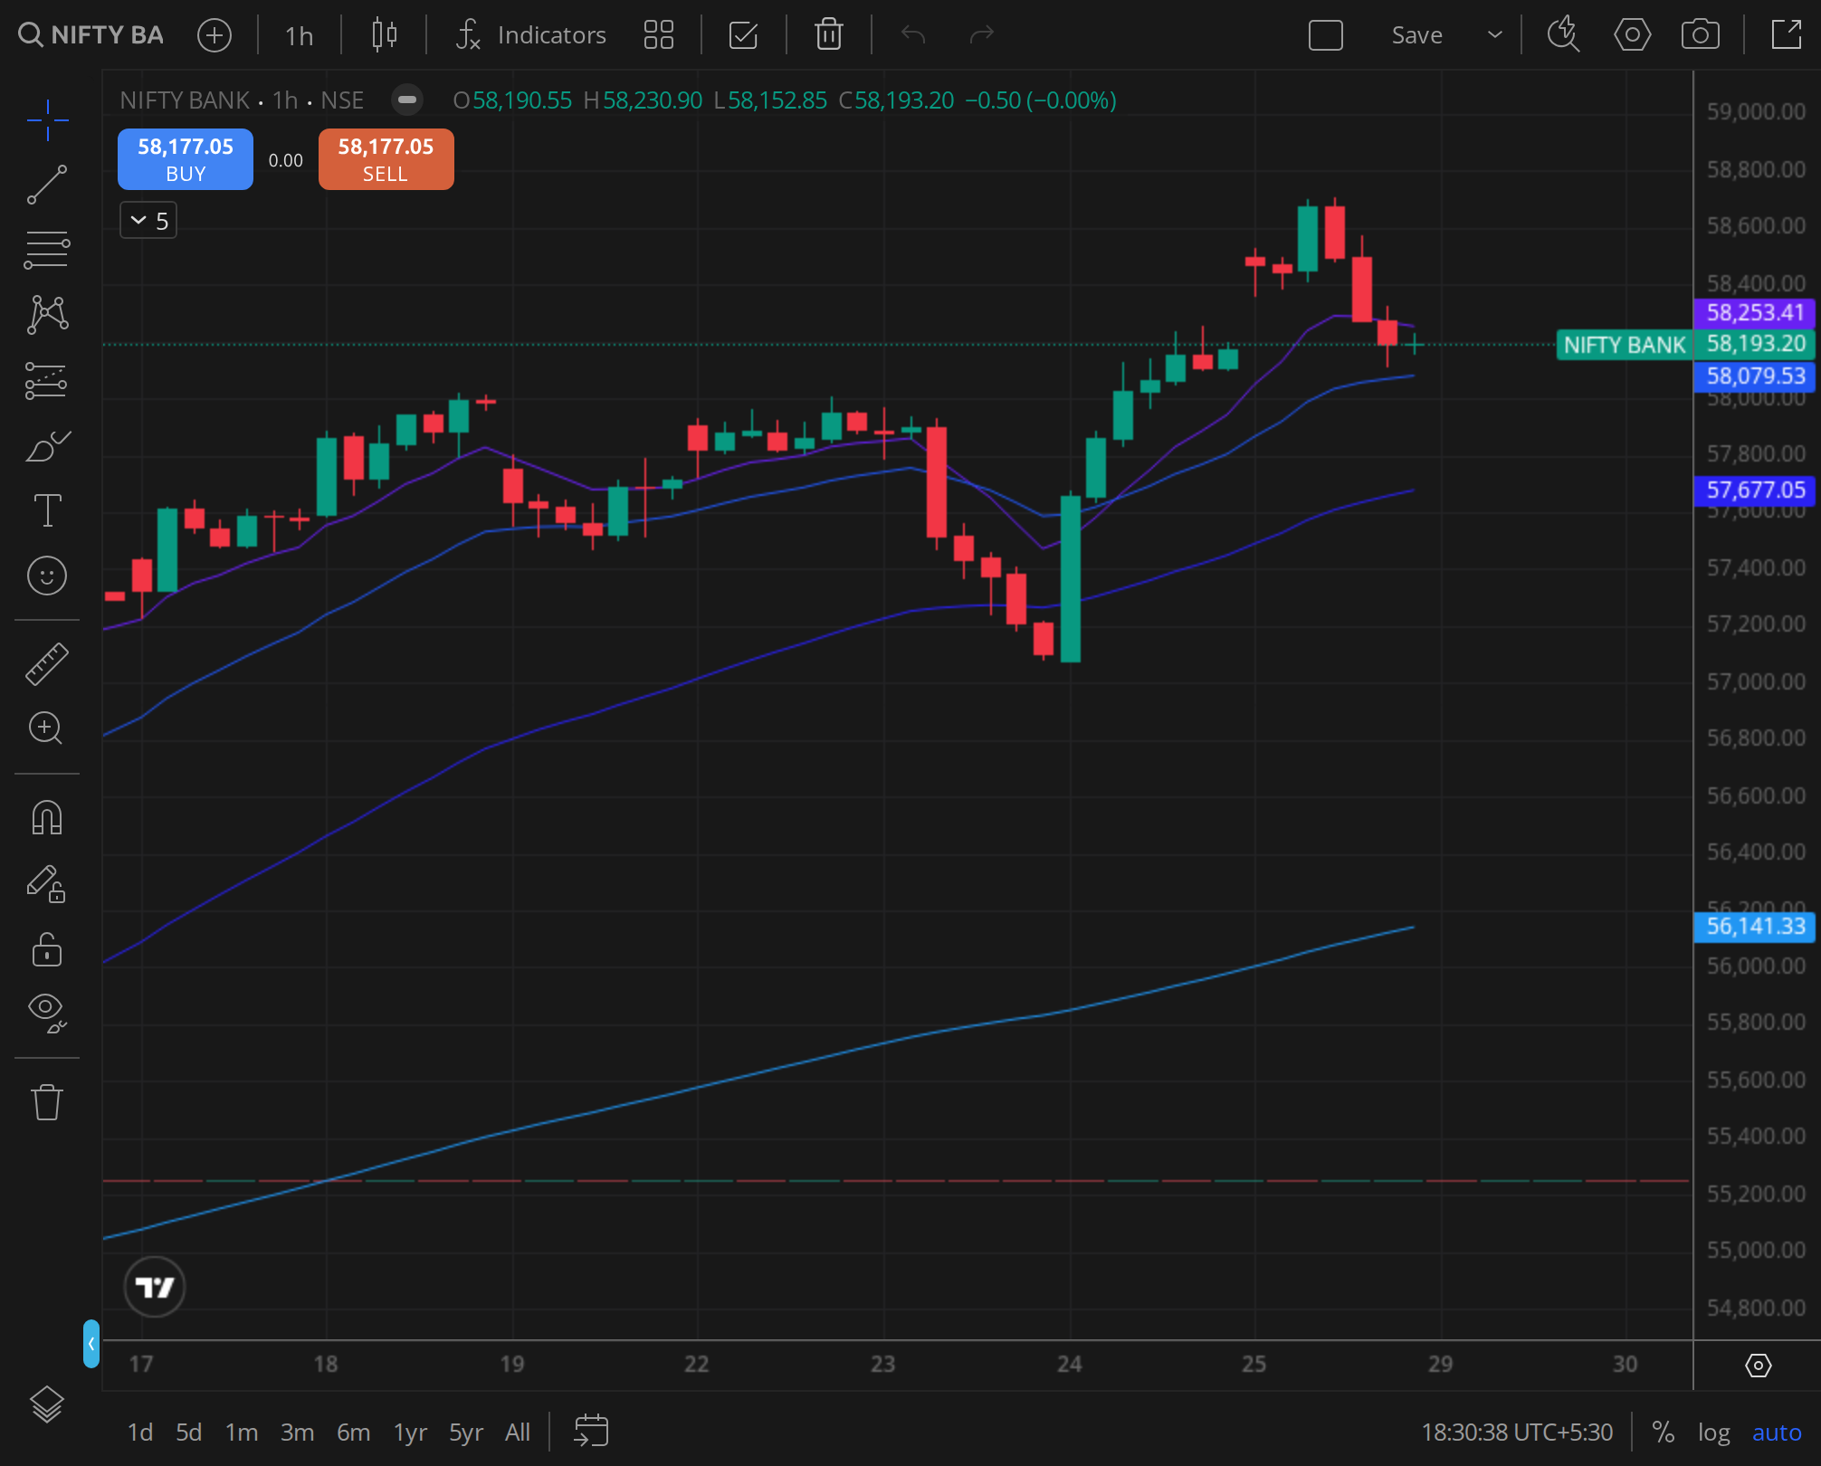
Task: Toggle magnet mode
Action: click(x=47, y=817)
